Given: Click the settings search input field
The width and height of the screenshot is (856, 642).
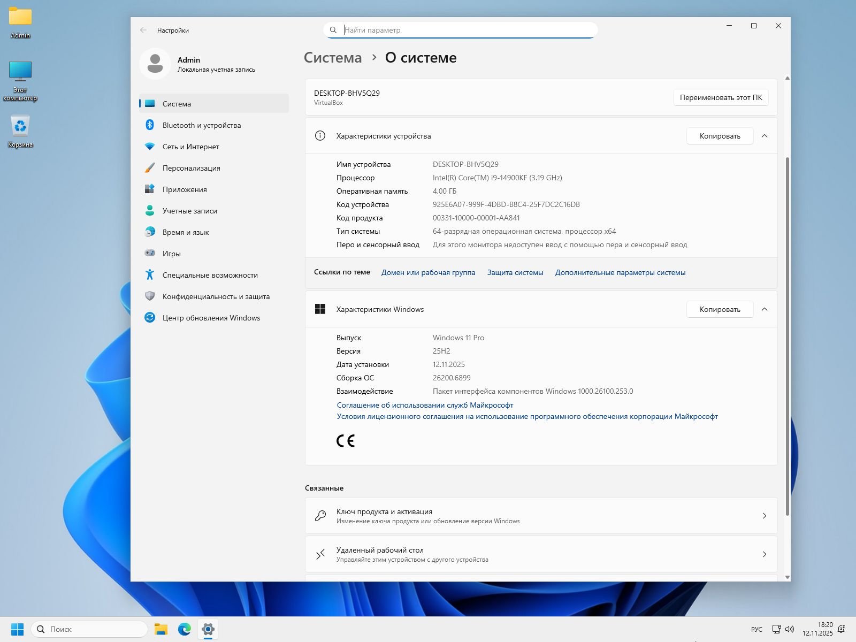Looking at the screenshot, I should coord(465,30).
